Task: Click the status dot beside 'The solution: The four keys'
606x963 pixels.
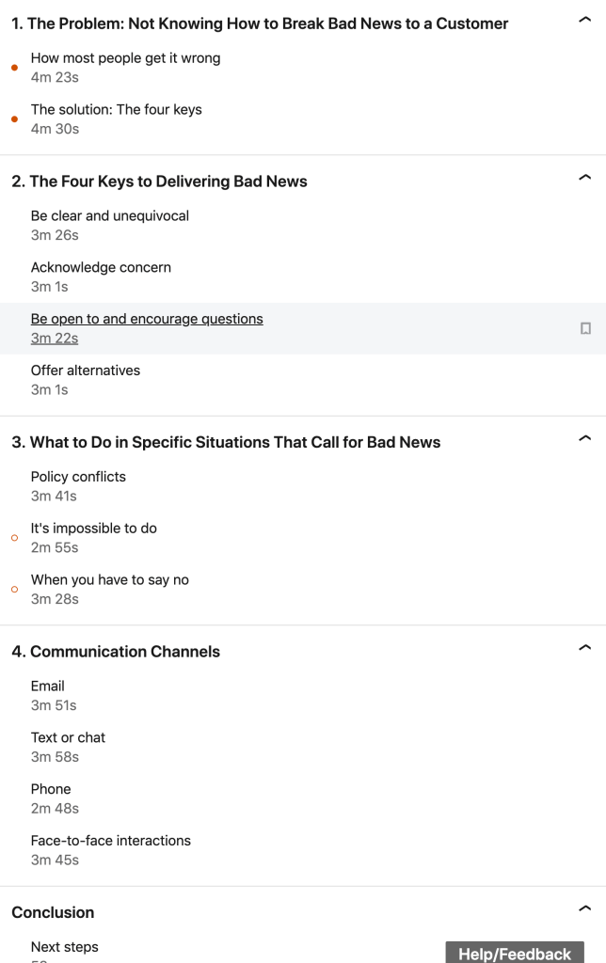Action: (14, 119)
